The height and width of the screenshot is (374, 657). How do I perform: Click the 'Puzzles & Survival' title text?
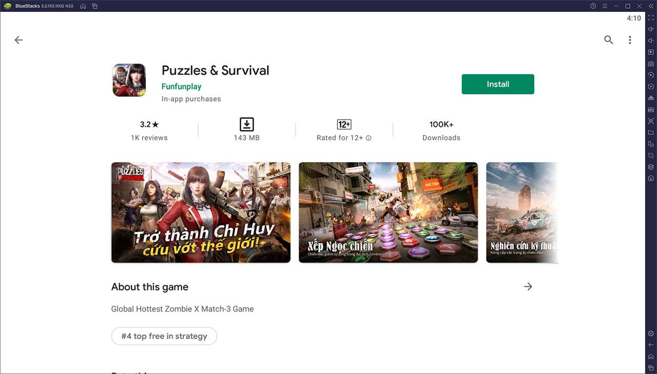tap(215, 70)
